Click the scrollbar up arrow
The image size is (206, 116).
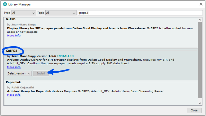pos(200,20)
